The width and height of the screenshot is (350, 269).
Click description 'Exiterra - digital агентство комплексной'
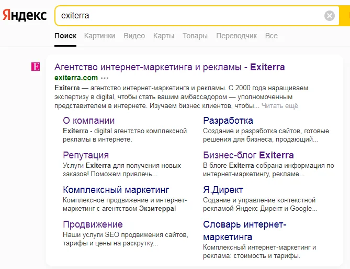125,135
